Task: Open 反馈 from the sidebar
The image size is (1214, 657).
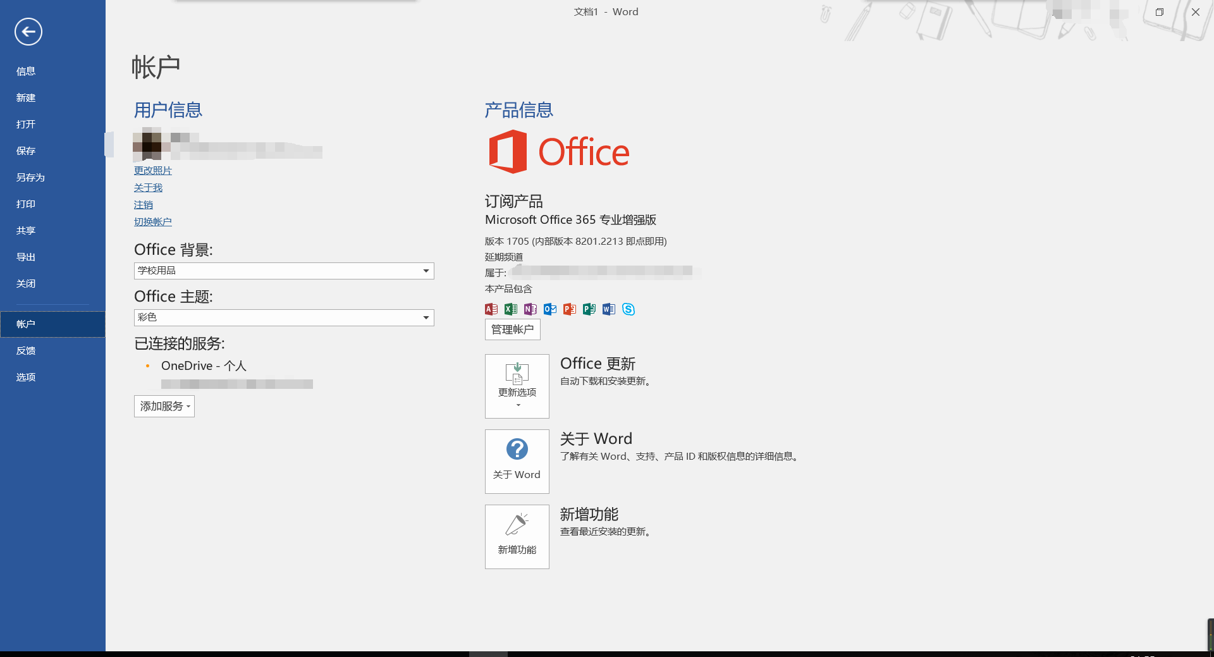Action: pyautogui.click(x=52, y=351)
